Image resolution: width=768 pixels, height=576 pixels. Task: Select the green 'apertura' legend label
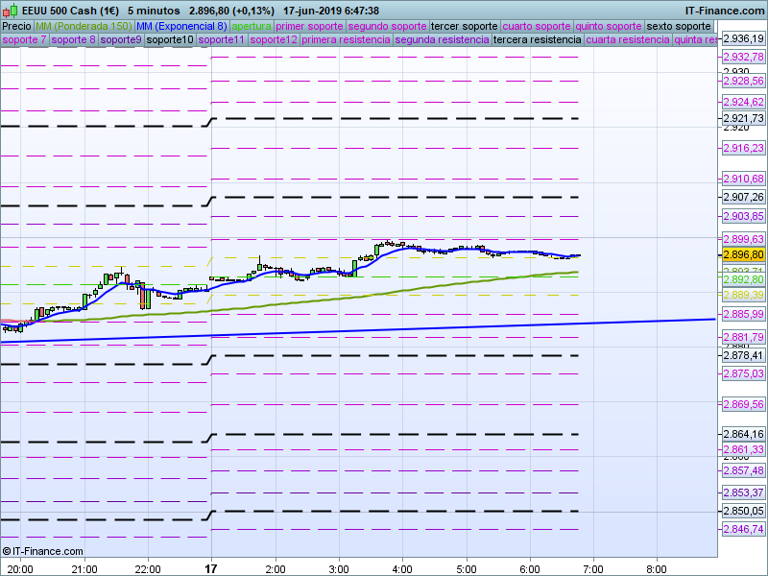tap(252, 26)
